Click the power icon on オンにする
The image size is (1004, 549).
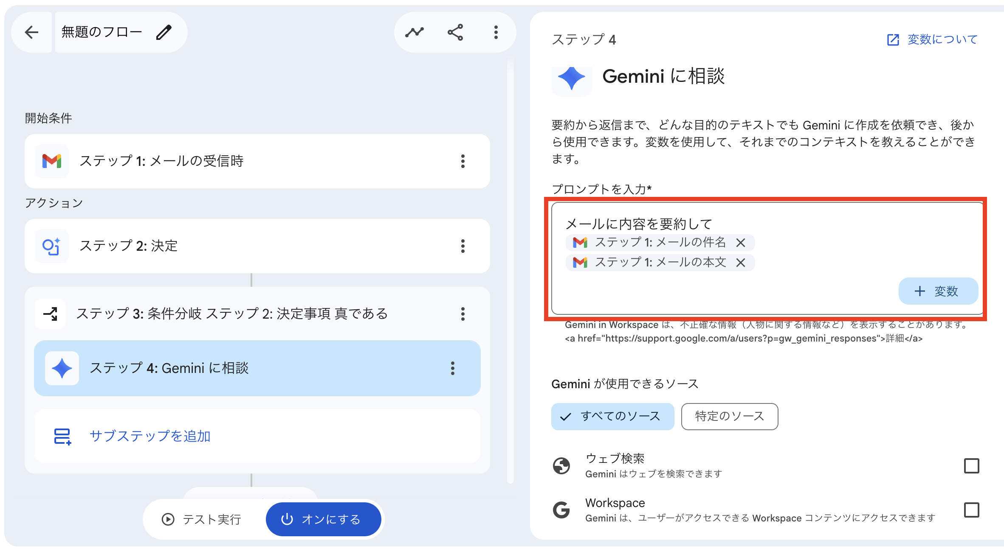coord(287,519)
